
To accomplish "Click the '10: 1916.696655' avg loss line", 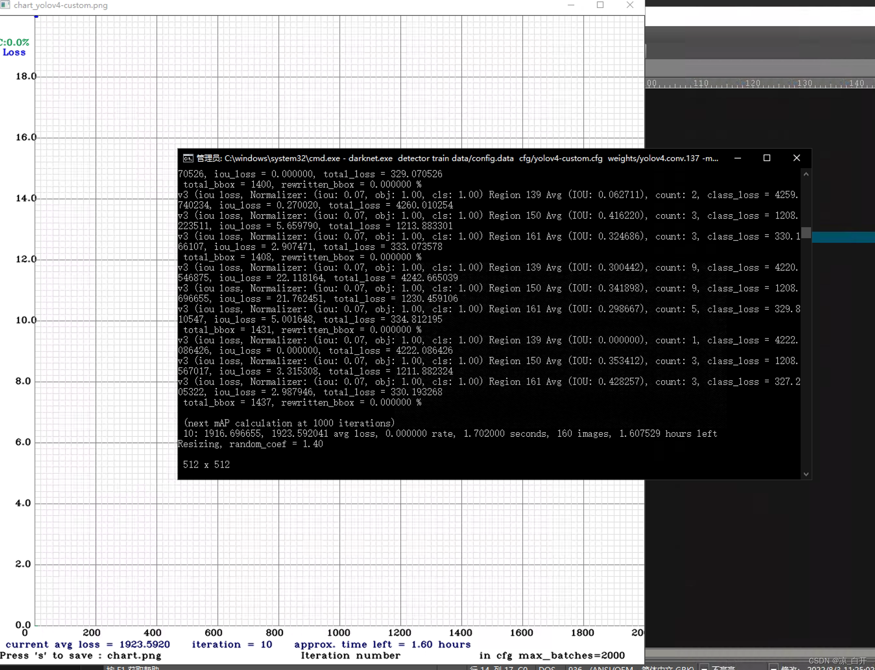I will pyautogui.click(x=450, y=434).
